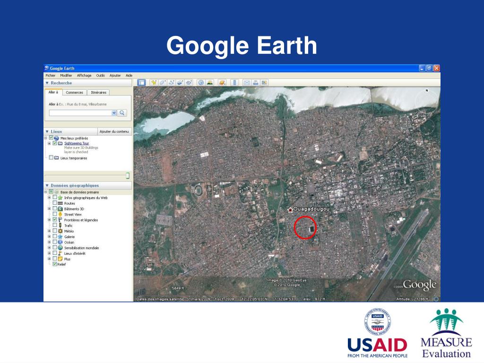Uncheck the Sightseeing Tour checkbox
The image size is (484, 363).
[55, 143]
